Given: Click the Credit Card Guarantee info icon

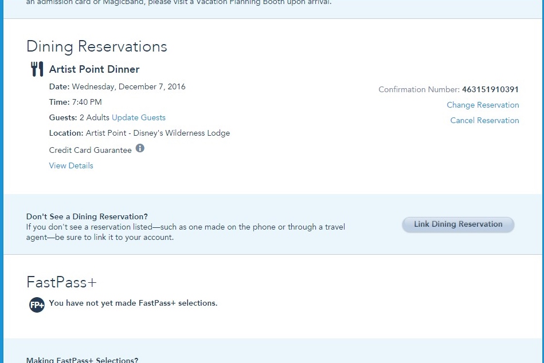Looking at the screenshot, I should (140, 148).
